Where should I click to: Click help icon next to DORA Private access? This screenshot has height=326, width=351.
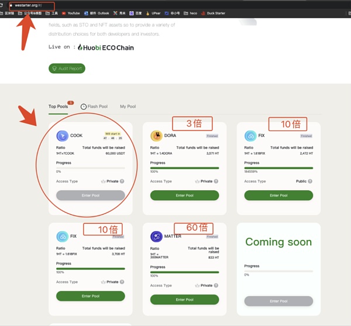216,181
